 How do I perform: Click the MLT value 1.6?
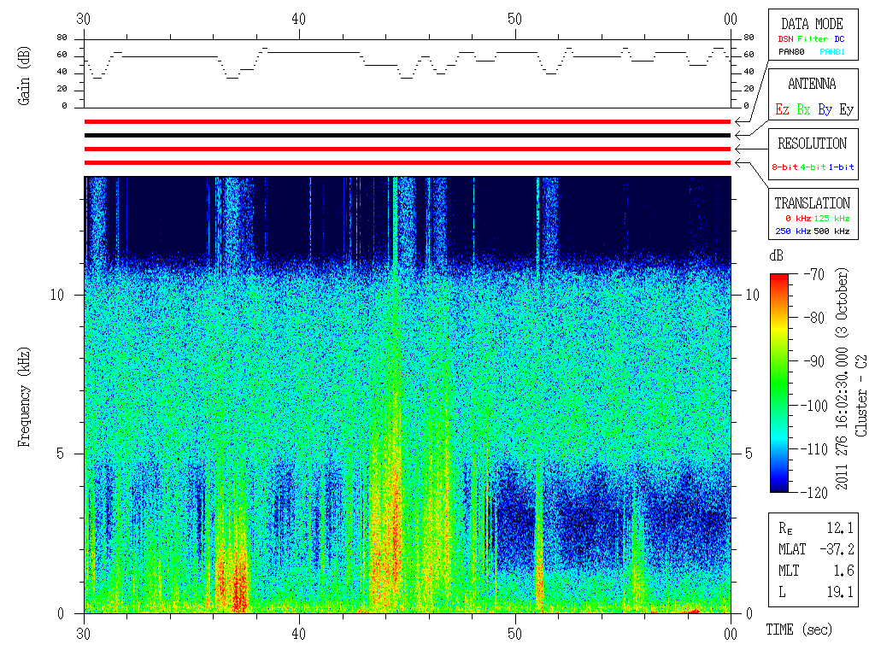click(x=843, y=571)
